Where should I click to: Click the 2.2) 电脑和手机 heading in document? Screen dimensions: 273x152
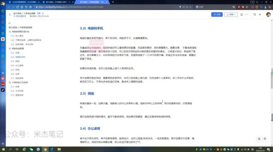pyautogui.click(x=92, y=28)
